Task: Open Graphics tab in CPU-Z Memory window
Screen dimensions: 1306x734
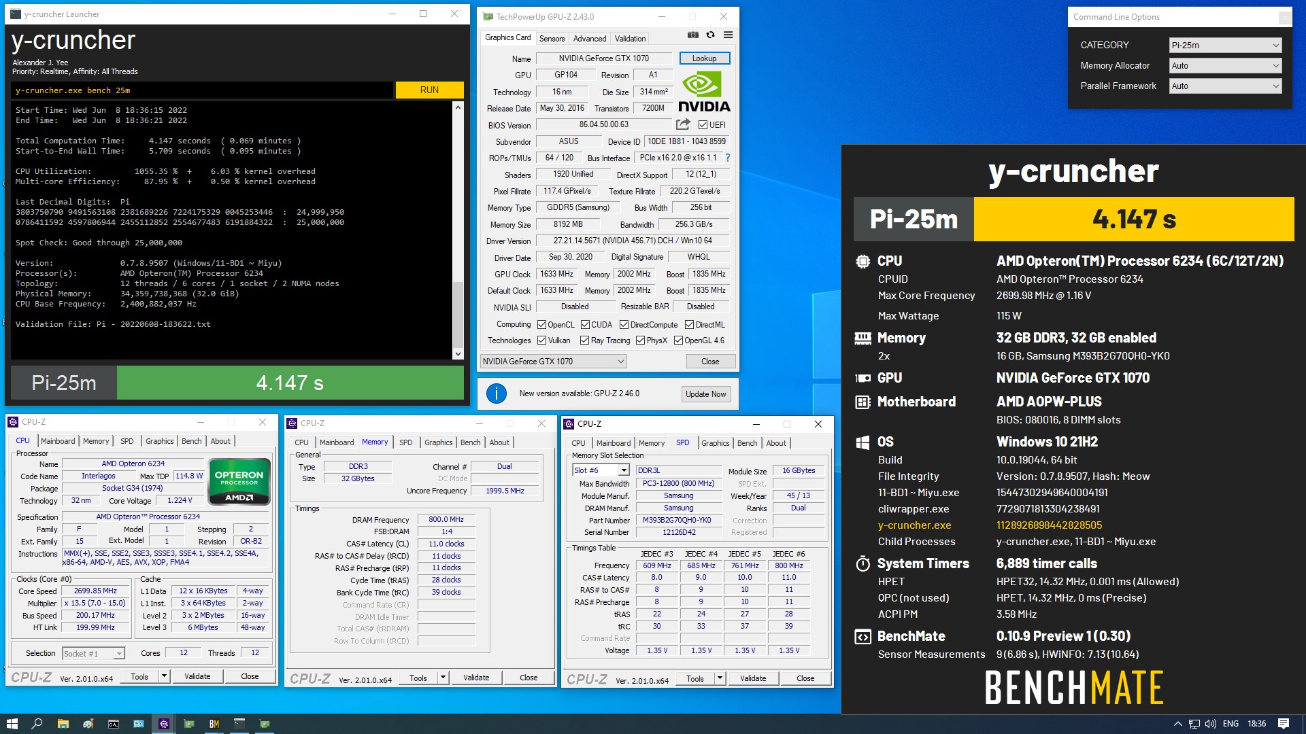Action: (438, 442)
